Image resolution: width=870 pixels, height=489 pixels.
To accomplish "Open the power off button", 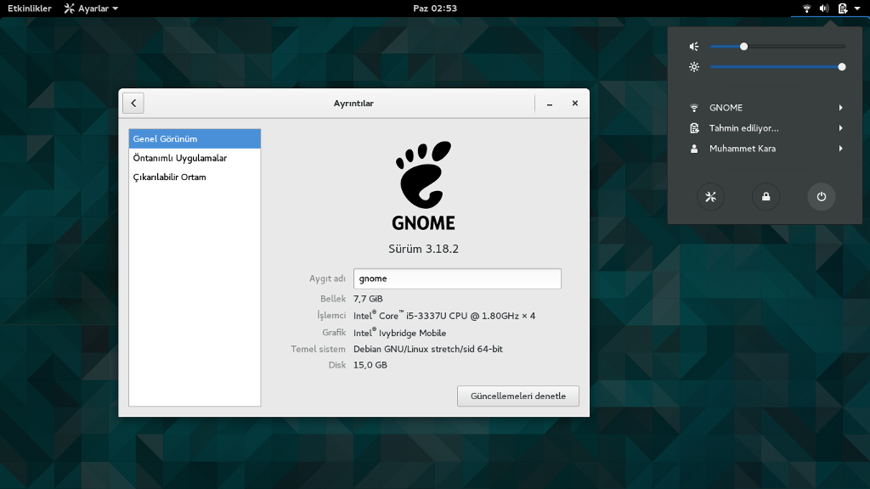I will pos(822,197).
